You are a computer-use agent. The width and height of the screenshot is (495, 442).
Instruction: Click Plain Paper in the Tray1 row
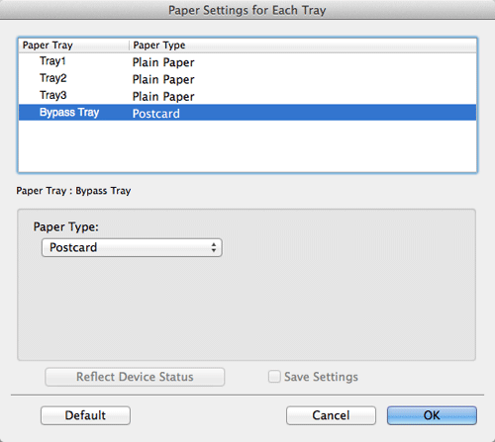tap(163, 62)
